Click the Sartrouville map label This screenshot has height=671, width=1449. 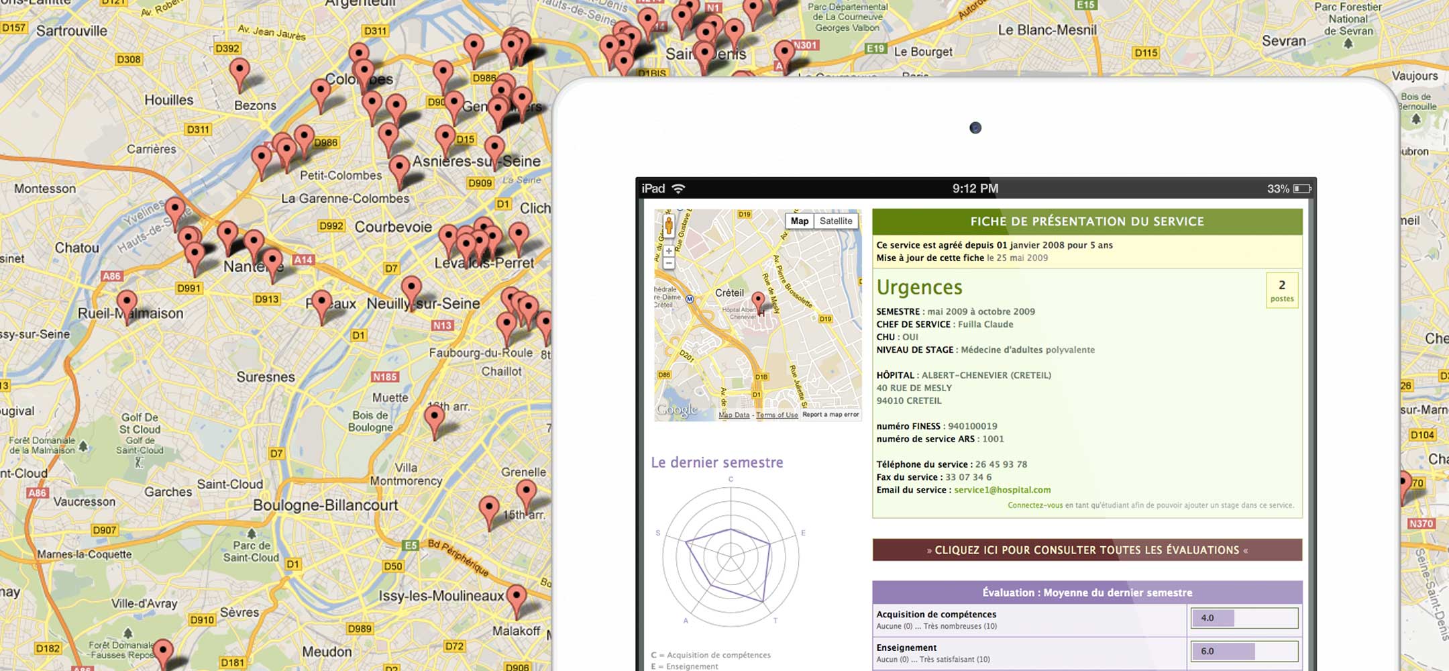72,30
